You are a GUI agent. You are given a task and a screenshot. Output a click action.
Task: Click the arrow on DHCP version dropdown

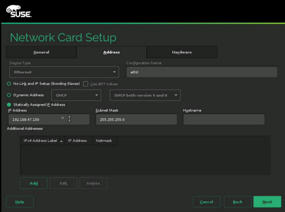point(176,95)
